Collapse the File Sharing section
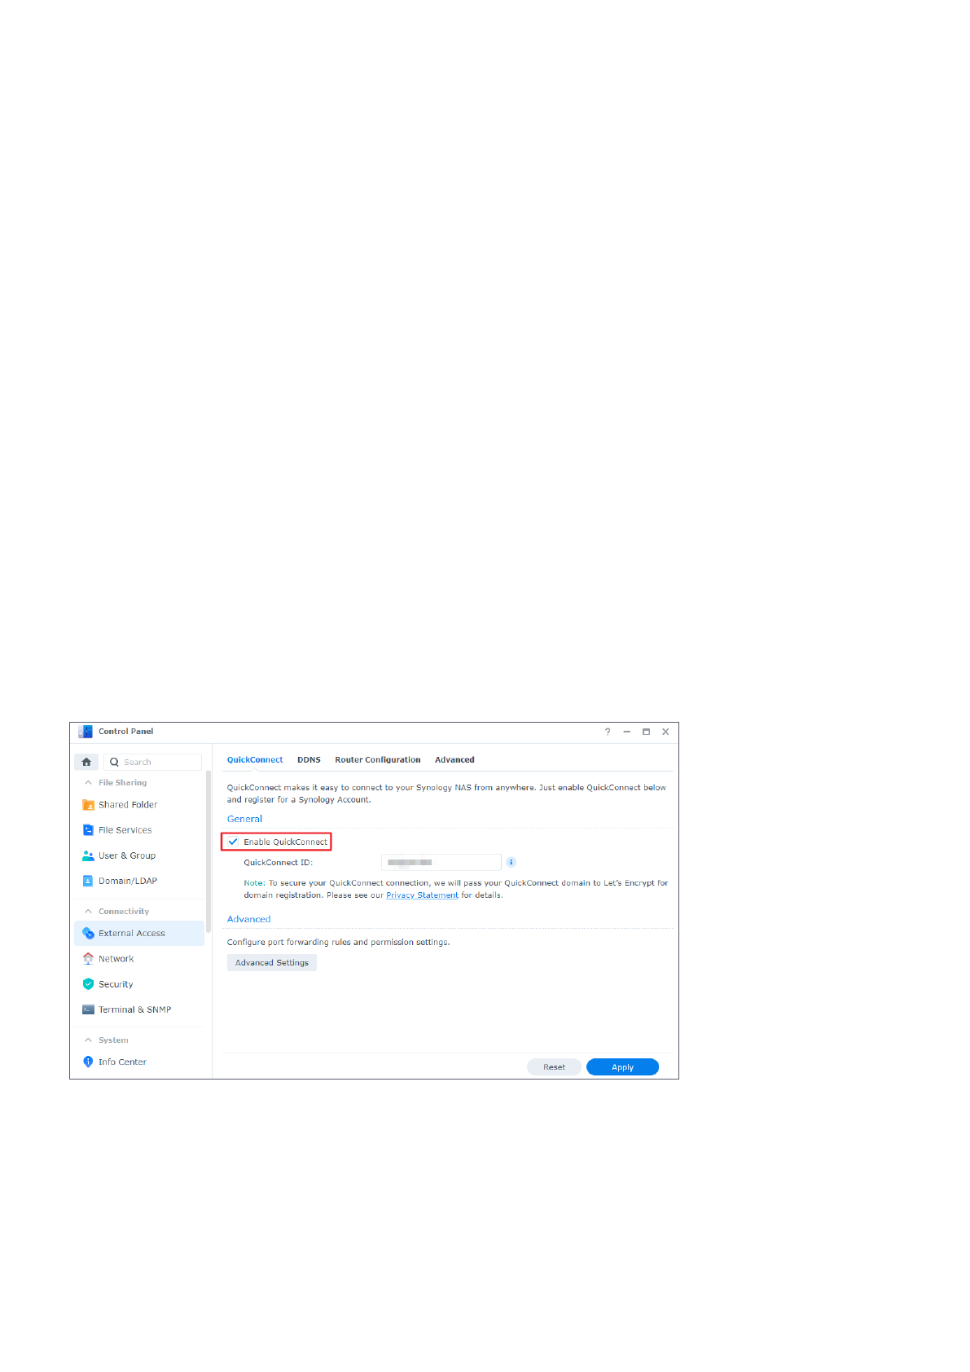This screenshot has height=1372, width=970. [x=88, y=783]
